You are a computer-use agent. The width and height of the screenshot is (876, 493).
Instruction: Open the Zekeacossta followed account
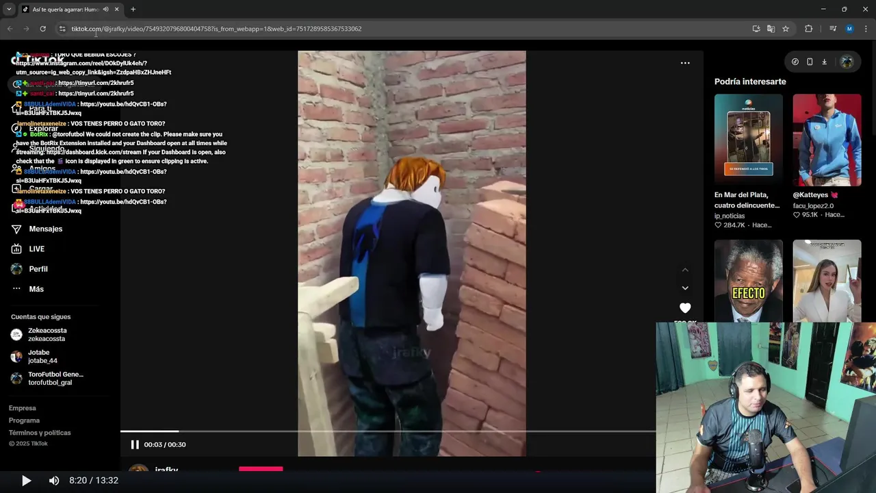point(47,335)
